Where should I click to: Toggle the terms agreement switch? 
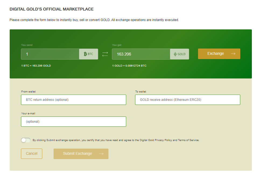(x=26, y=140)
